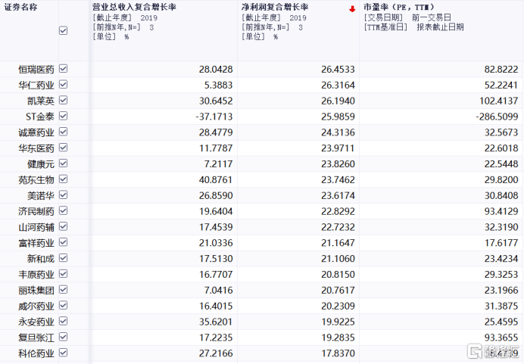Toggle the checkbox next to 华东医药
Screen dimensions: 524x364
[x=63, y=148]
